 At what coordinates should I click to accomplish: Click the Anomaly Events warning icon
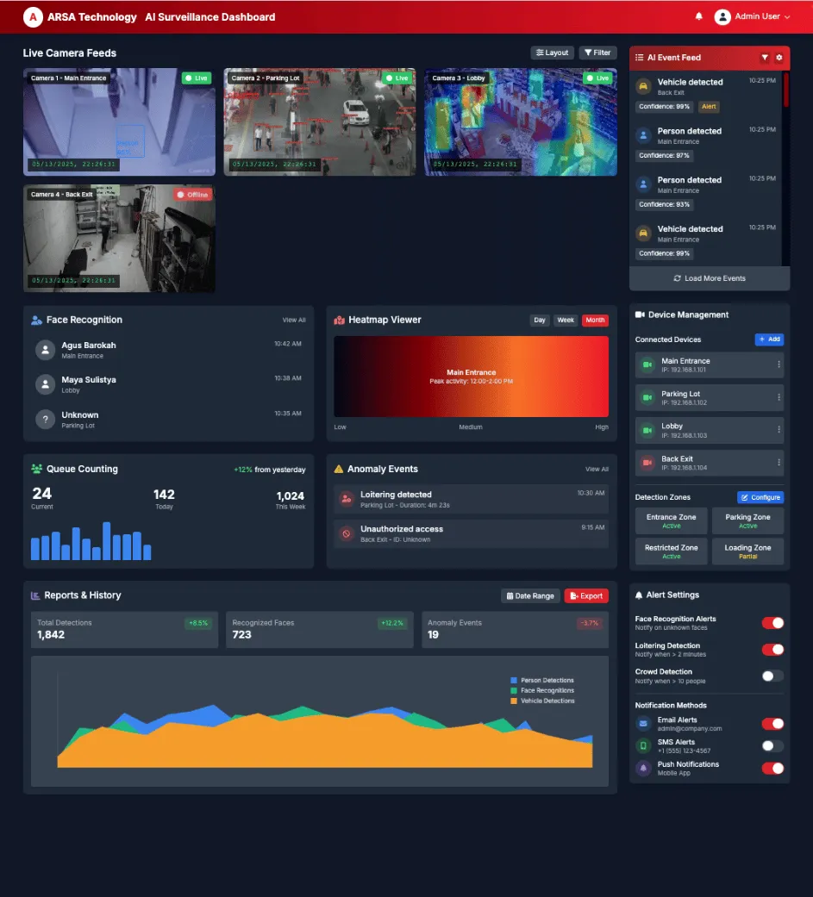pyautogui.click(x=340, y=469)
